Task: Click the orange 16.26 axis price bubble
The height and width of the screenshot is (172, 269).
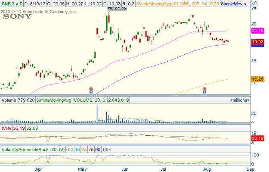Action: point(258,79)
